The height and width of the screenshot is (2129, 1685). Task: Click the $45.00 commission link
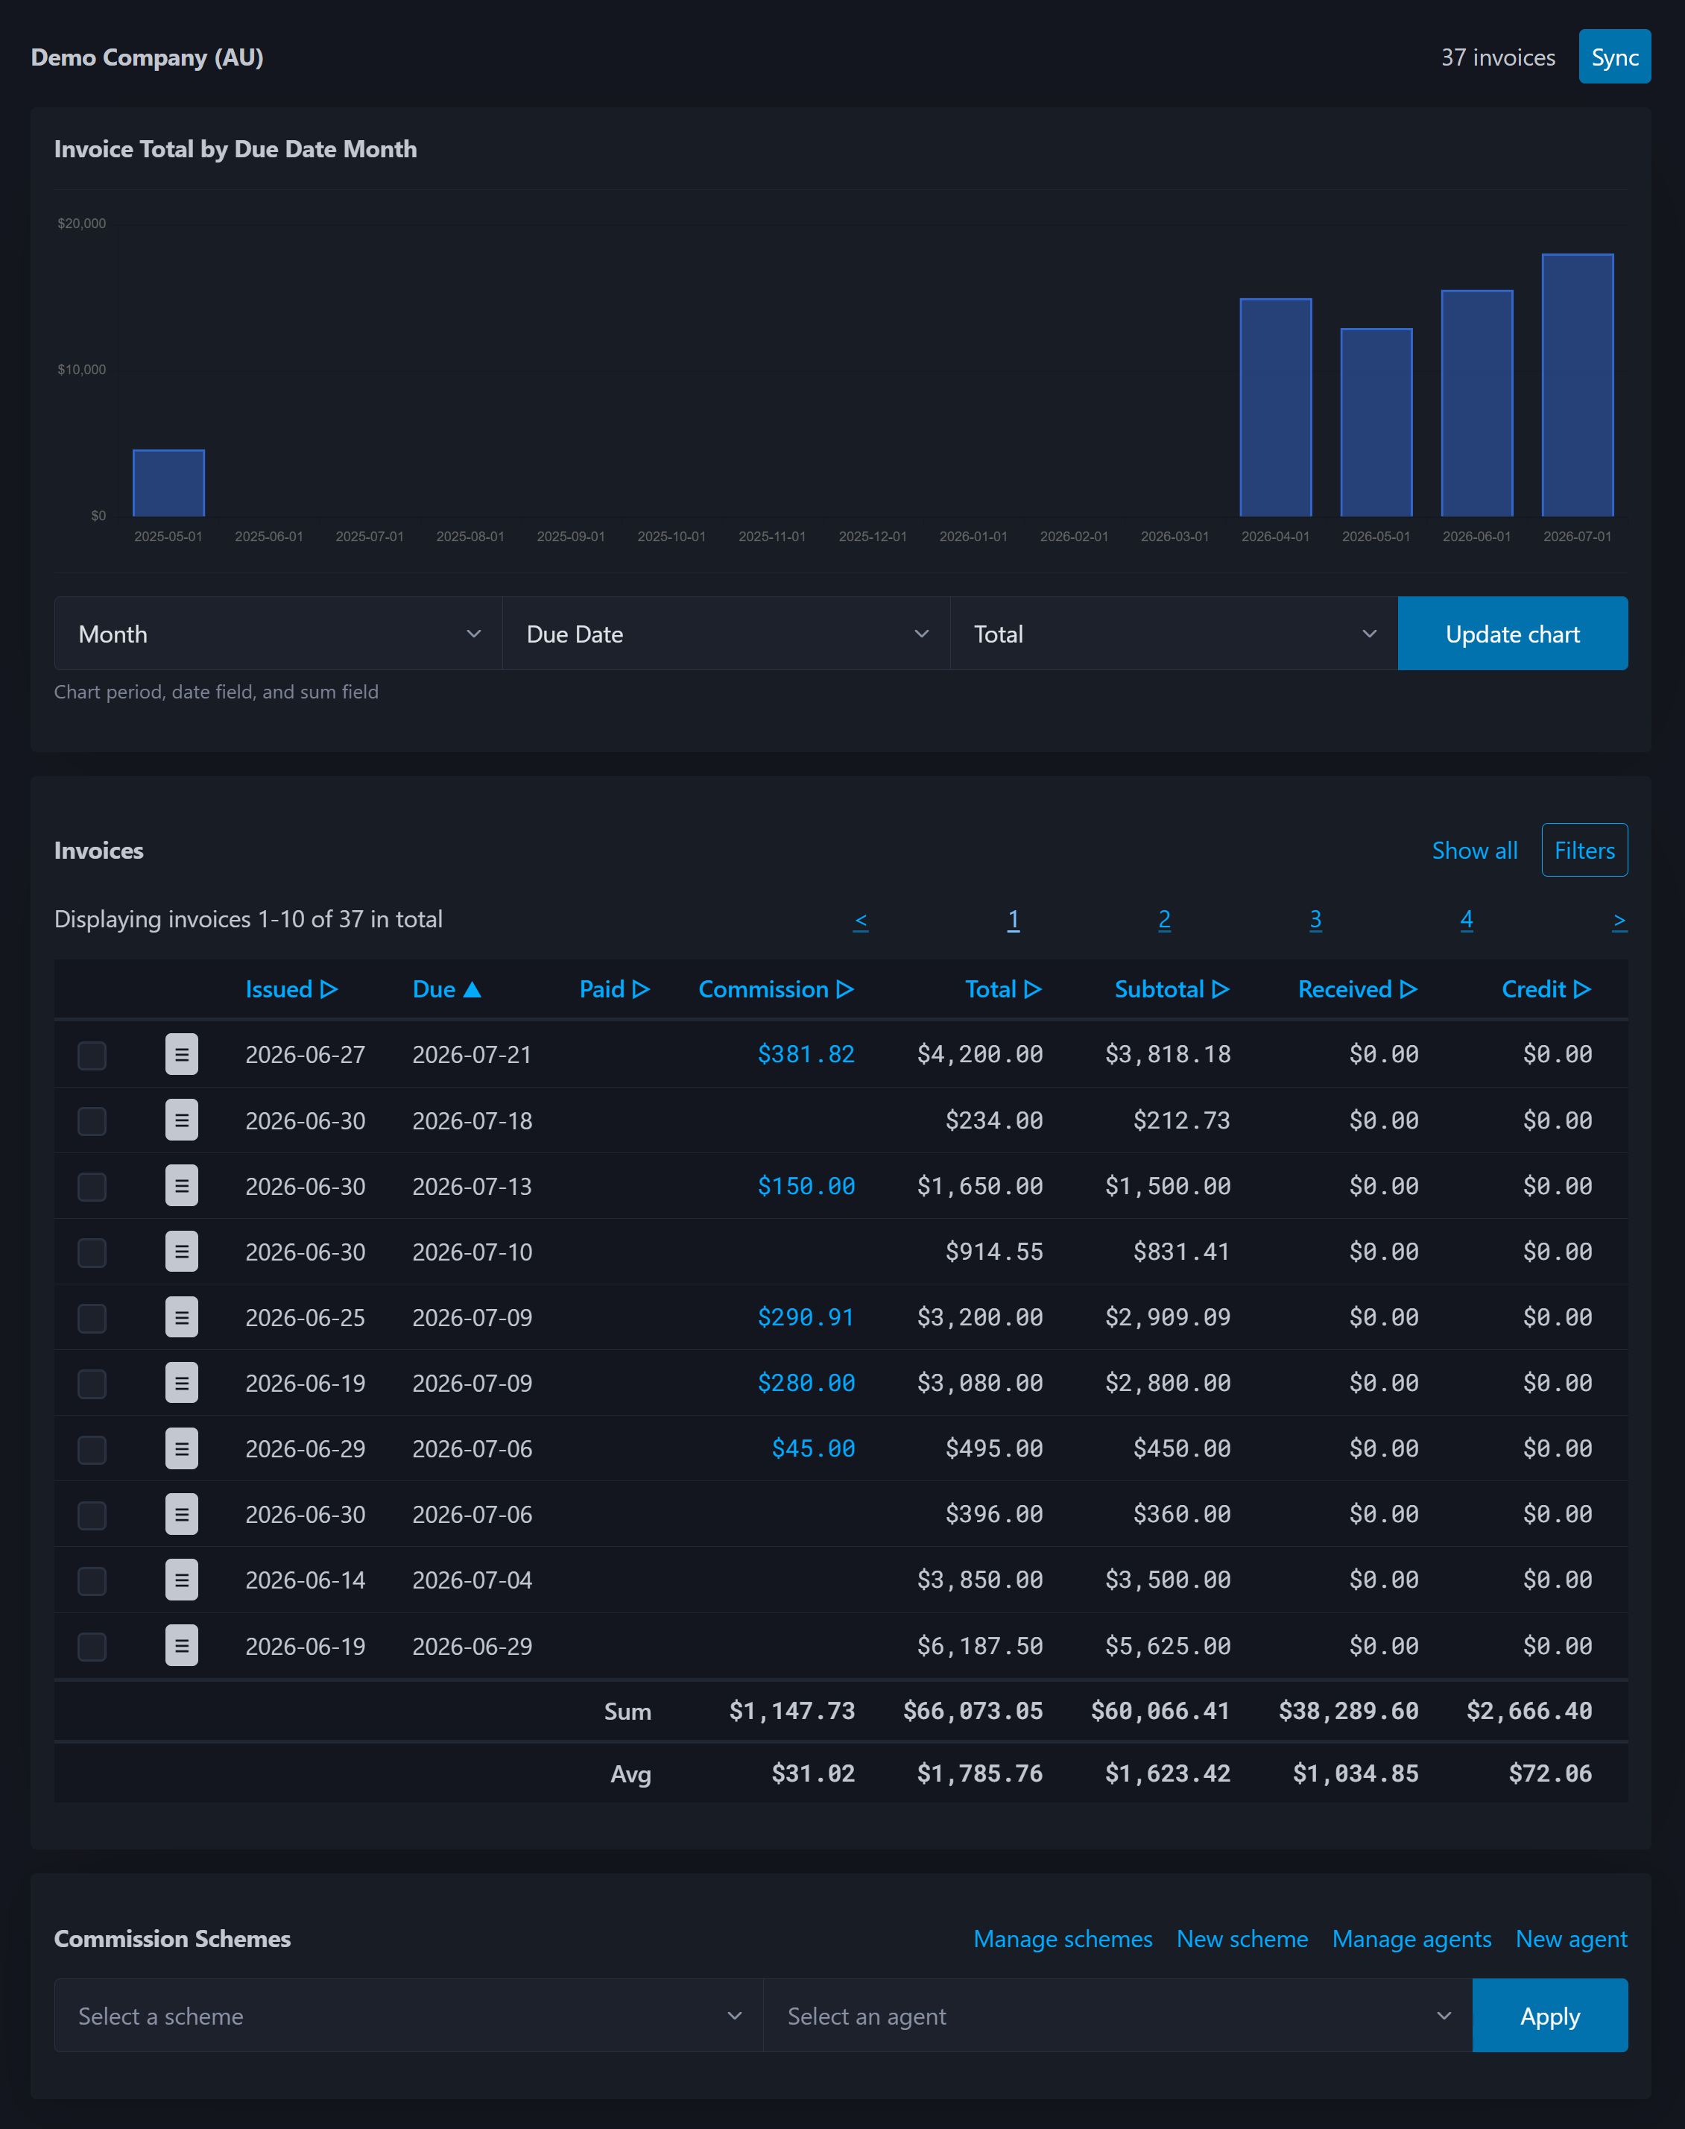tap(813, 1449)
